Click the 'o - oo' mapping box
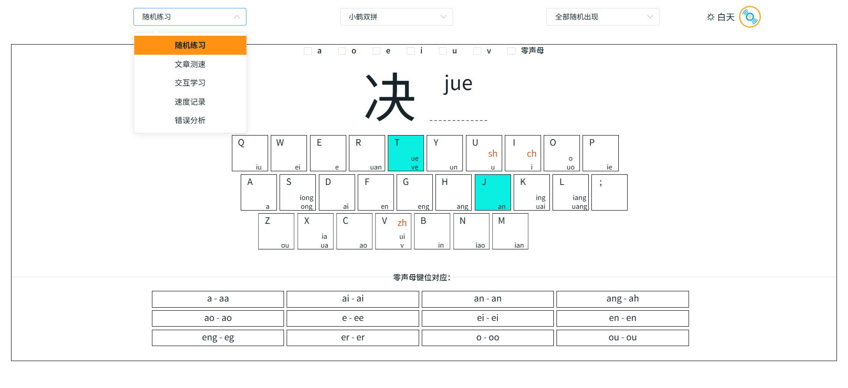 pyautogui.click(x=488, y=338)
